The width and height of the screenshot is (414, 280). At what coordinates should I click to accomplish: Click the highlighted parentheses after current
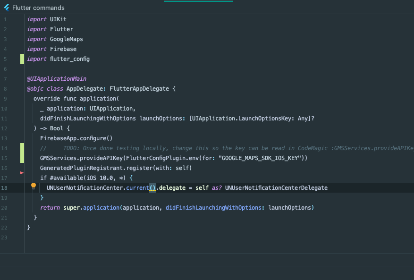click(x=152, y=187)
